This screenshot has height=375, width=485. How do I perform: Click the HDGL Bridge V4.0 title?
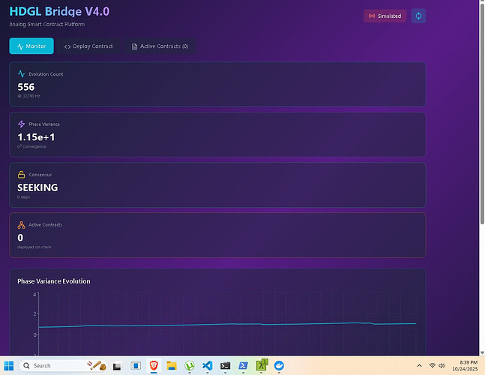point(60,12)
